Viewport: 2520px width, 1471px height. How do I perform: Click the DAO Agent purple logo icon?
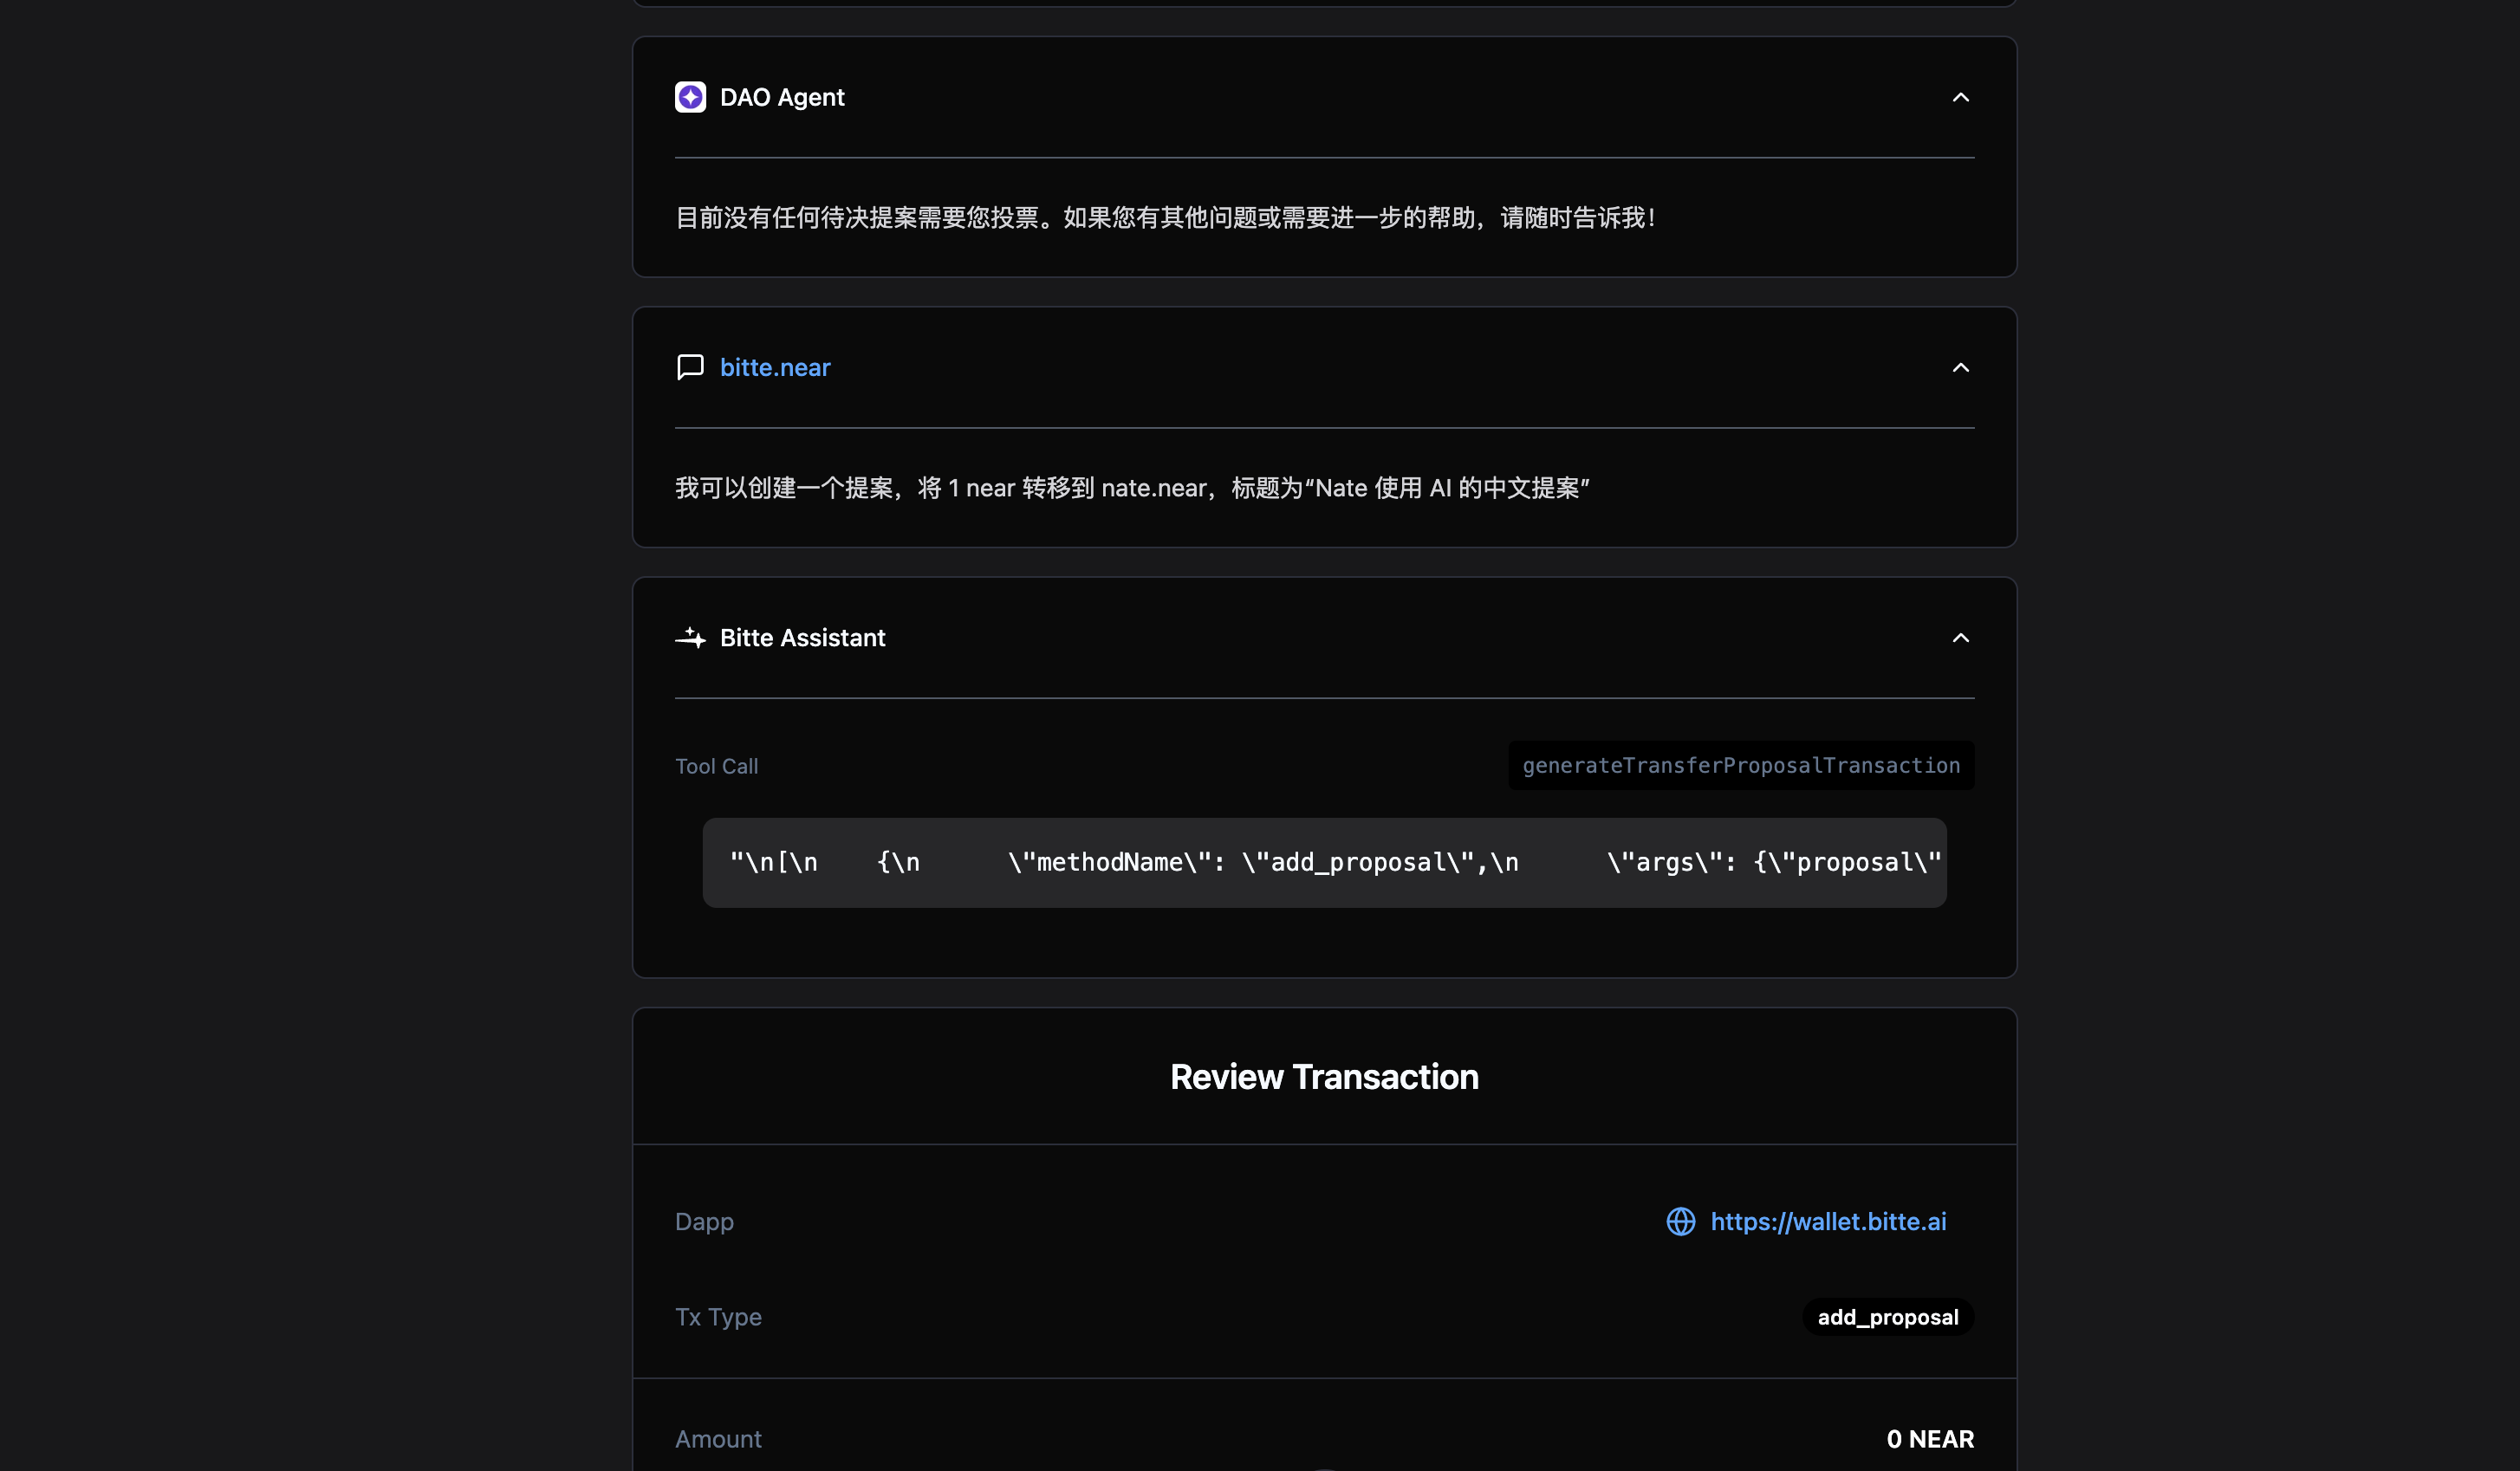pos(690,97)
